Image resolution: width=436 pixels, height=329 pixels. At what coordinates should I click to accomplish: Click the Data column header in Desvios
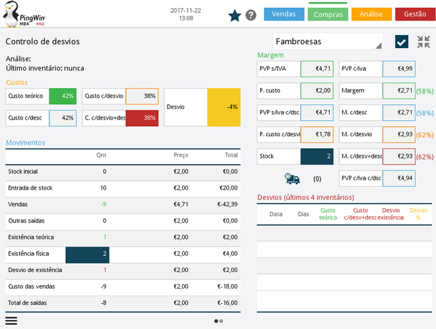276,214
